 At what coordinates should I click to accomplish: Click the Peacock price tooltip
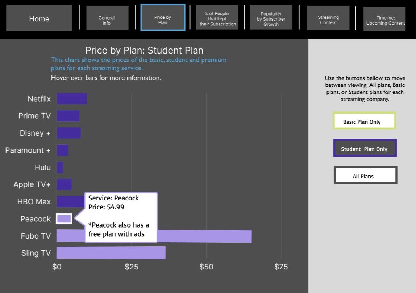(x=121, y=217)
